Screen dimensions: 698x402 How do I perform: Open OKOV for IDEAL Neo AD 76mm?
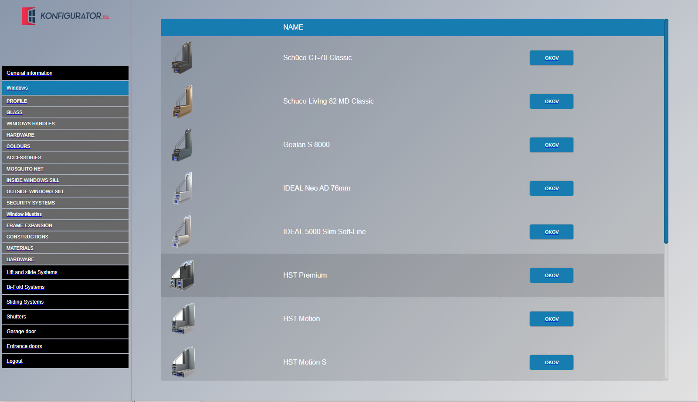(552, 188)
